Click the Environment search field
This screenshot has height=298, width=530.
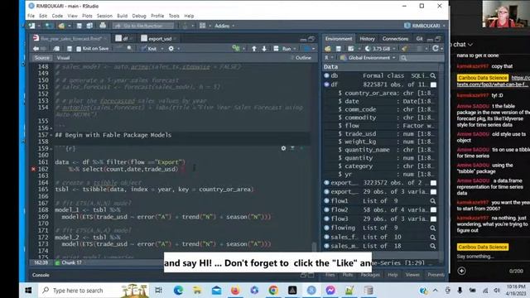tap(421, 58)
